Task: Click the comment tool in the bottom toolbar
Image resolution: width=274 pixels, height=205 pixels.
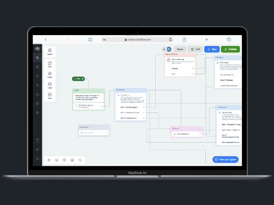Action: (x=64, y=160)
